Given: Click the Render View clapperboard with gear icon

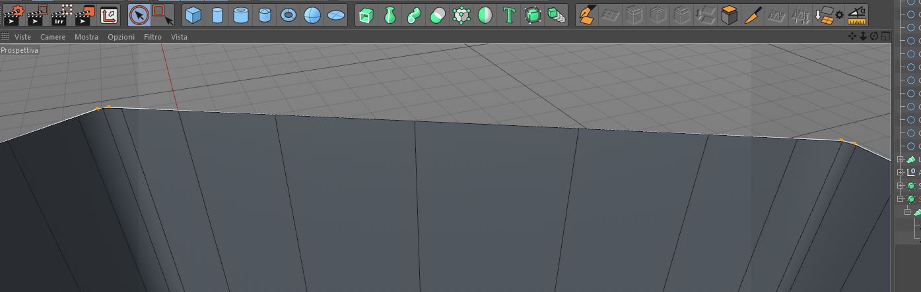Looking at the screenshot, I should click(x=13, y=14).
